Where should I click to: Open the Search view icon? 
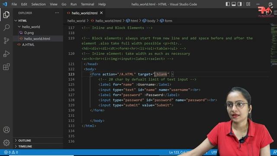6,28
